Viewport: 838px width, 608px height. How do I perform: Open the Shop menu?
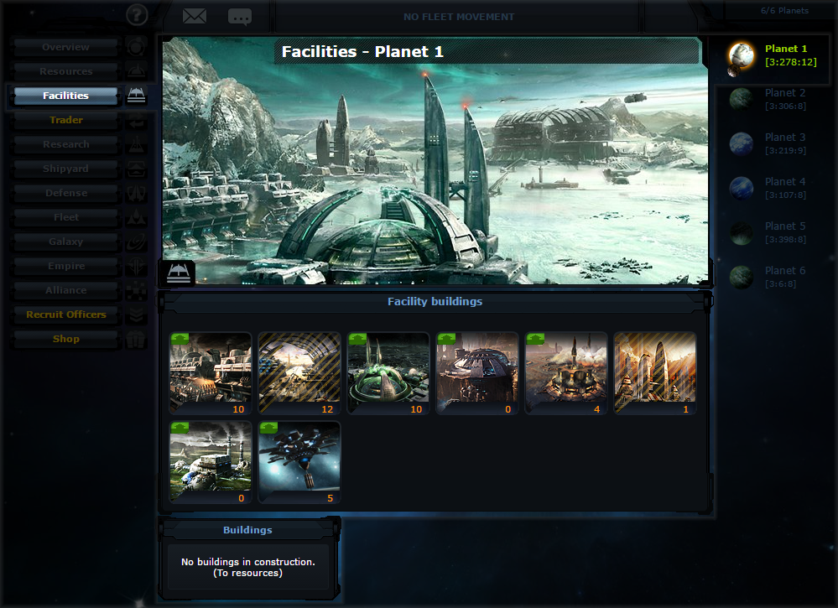65,339
